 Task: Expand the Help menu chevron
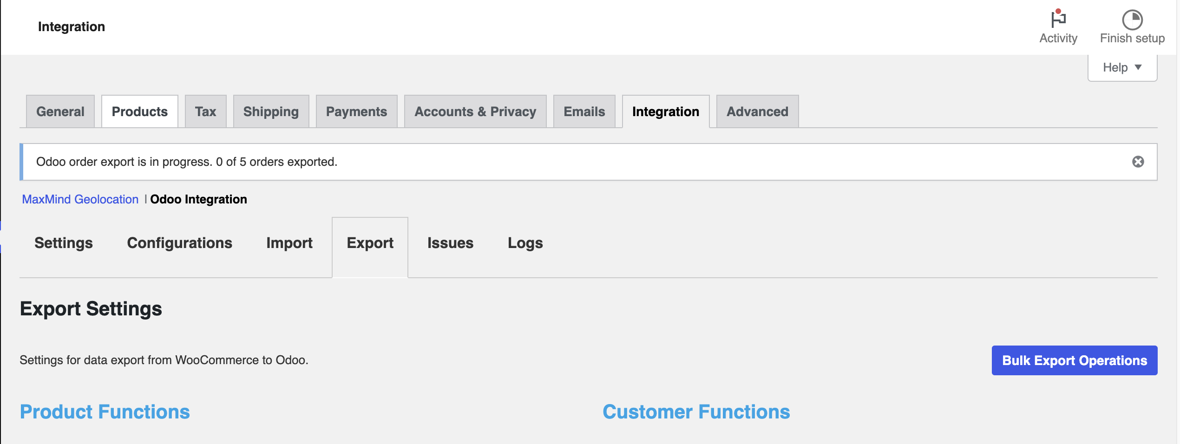coord(1138,68)
